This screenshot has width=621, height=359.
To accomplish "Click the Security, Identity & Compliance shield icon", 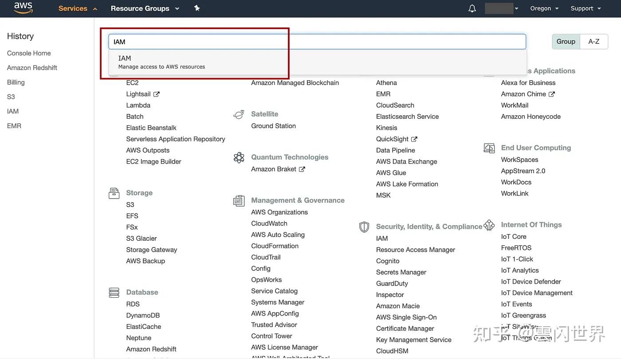I will 364,226.
